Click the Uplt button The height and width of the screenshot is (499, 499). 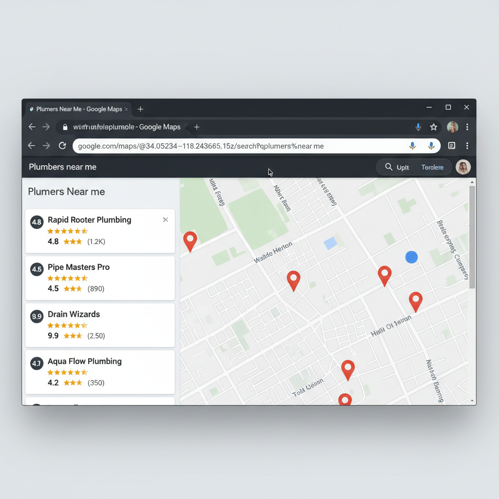(x=403, y=168)
